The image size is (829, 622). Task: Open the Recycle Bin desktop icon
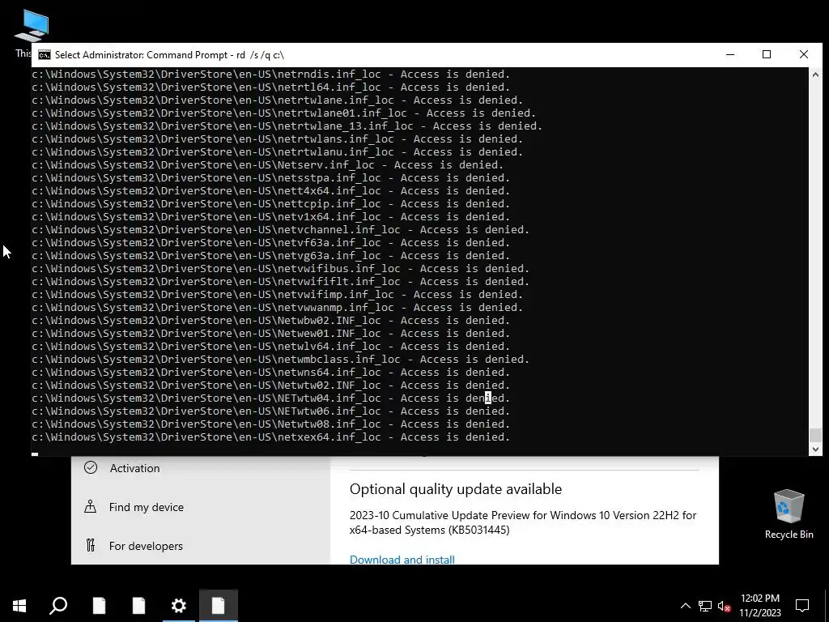tap(789, 514)
